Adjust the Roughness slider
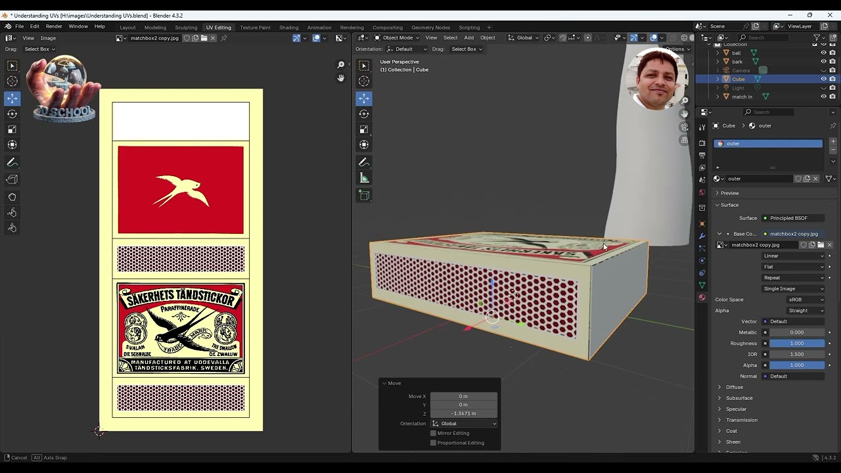 click(797, 344)
